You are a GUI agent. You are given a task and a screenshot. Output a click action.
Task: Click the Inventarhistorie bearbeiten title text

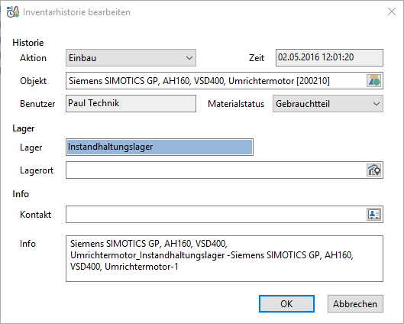tap(76, 12)
